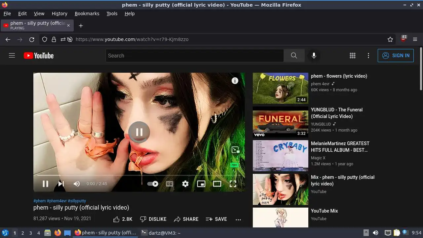423x238 pixels.
Task: Open the phem - flowers thumbnail
Action: tap(281, 88)
